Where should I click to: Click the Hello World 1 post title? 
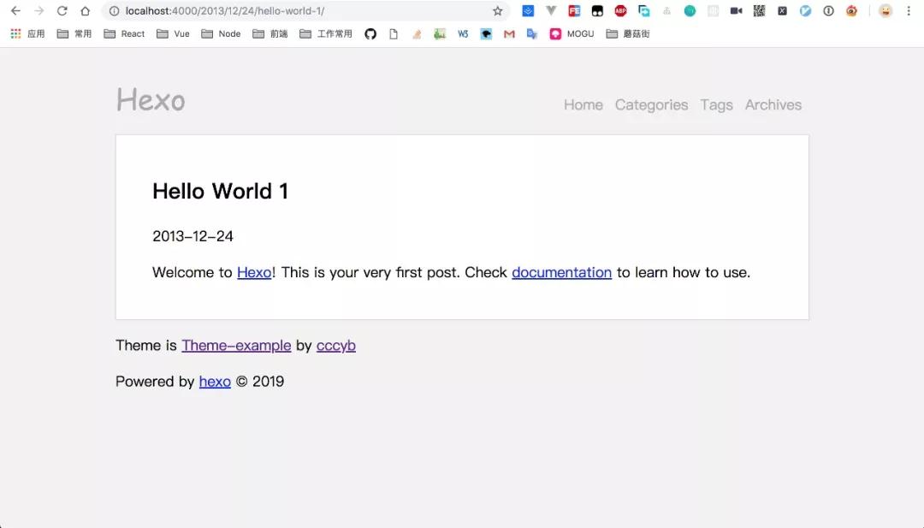point(221,191)
